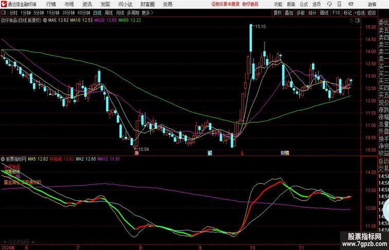Click the diamond icon at chart top right
This screenshot has height=250, width=389.
point(351,21)
